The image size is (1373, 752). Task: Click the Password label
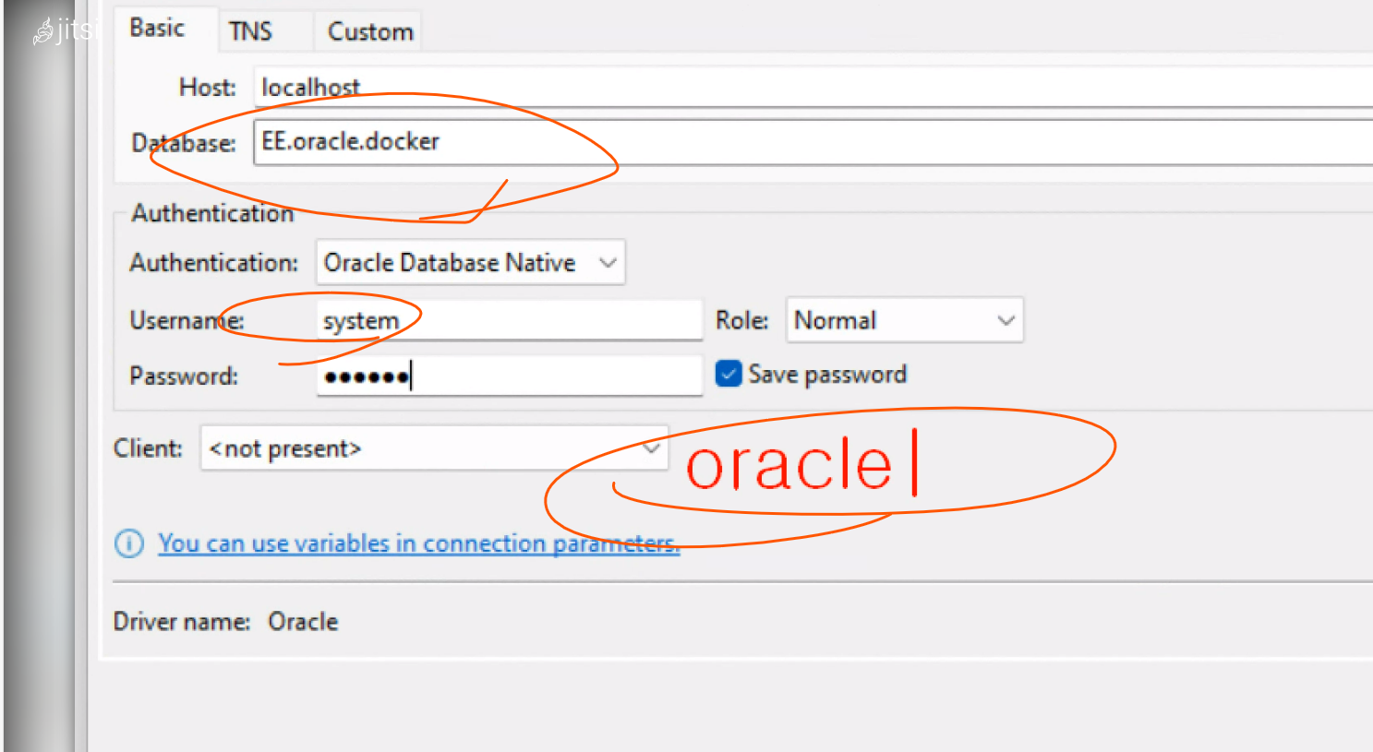click(x=184, y=376)
